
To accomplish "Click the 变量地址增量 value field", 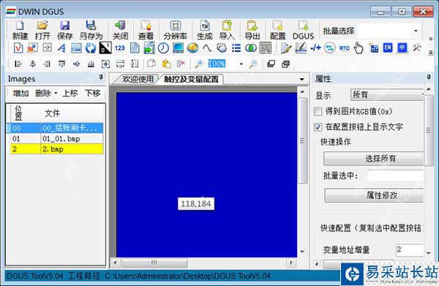I will (409, 250).
